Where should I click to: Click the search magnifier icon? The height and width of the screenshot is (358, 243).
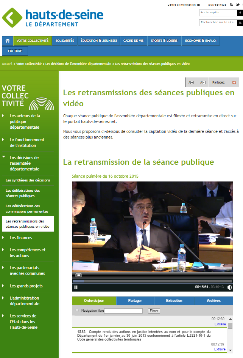240,23
